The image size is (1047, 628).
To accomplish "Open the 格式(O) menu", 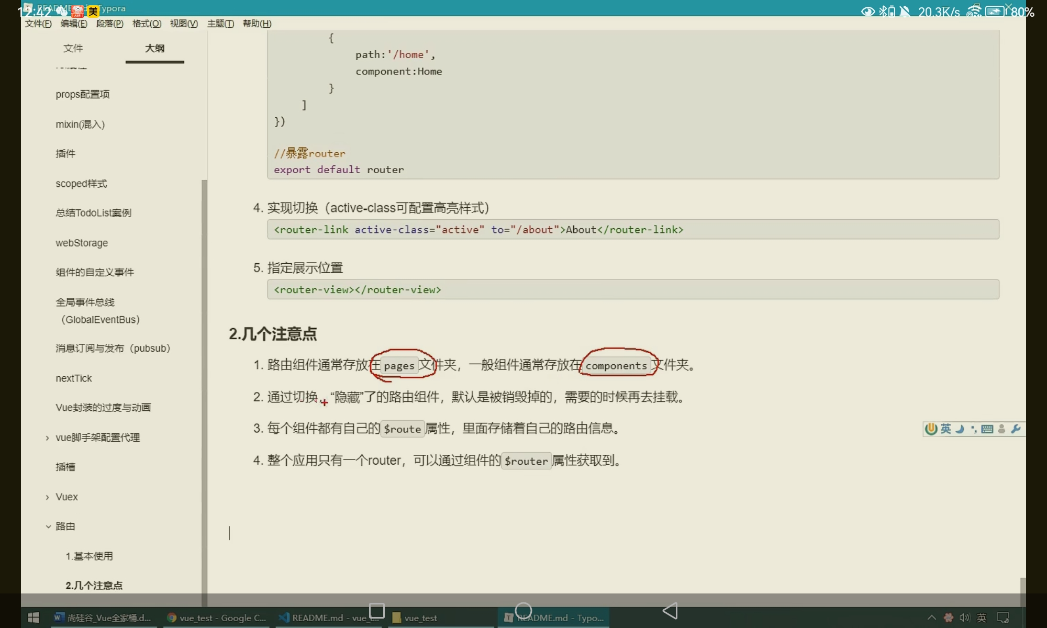I will pyautogui.click(x=147, y=24).
